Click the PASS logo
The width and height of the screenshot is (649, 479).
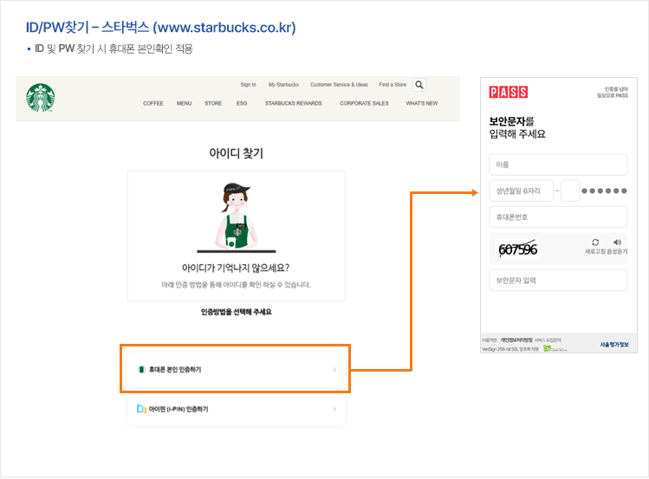tap(509, 92)
